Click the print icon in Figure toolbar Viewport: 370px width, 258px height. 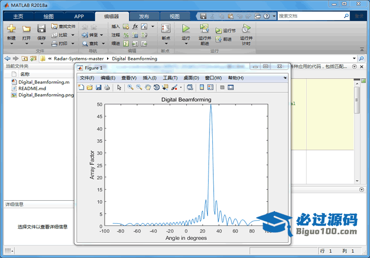click(107, 88)
